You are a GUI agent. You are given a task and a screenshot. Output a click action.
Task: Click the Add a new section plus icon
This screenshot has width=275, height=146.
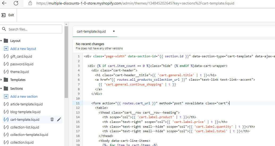(6, 96)
